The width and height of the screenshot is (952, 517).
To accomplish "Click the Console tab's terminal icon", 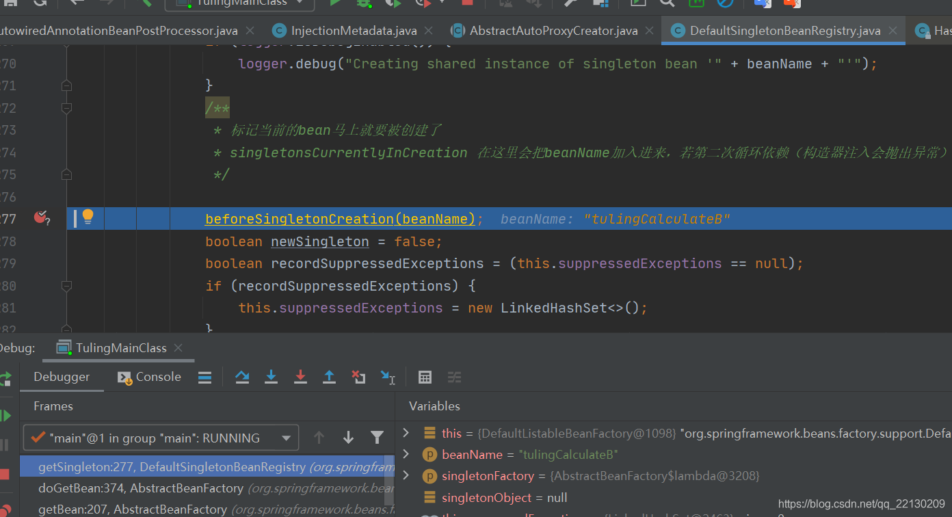I will tap(124, 377).
